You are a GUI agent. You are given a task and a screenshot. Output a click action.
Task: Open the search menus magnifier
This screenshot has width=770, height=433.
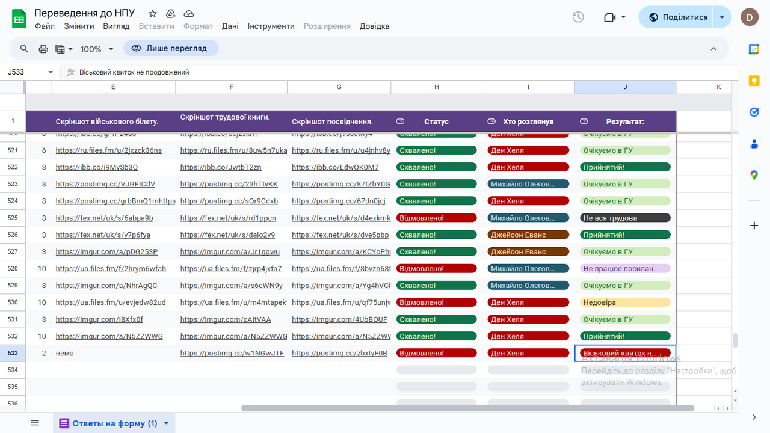point(24,49)
